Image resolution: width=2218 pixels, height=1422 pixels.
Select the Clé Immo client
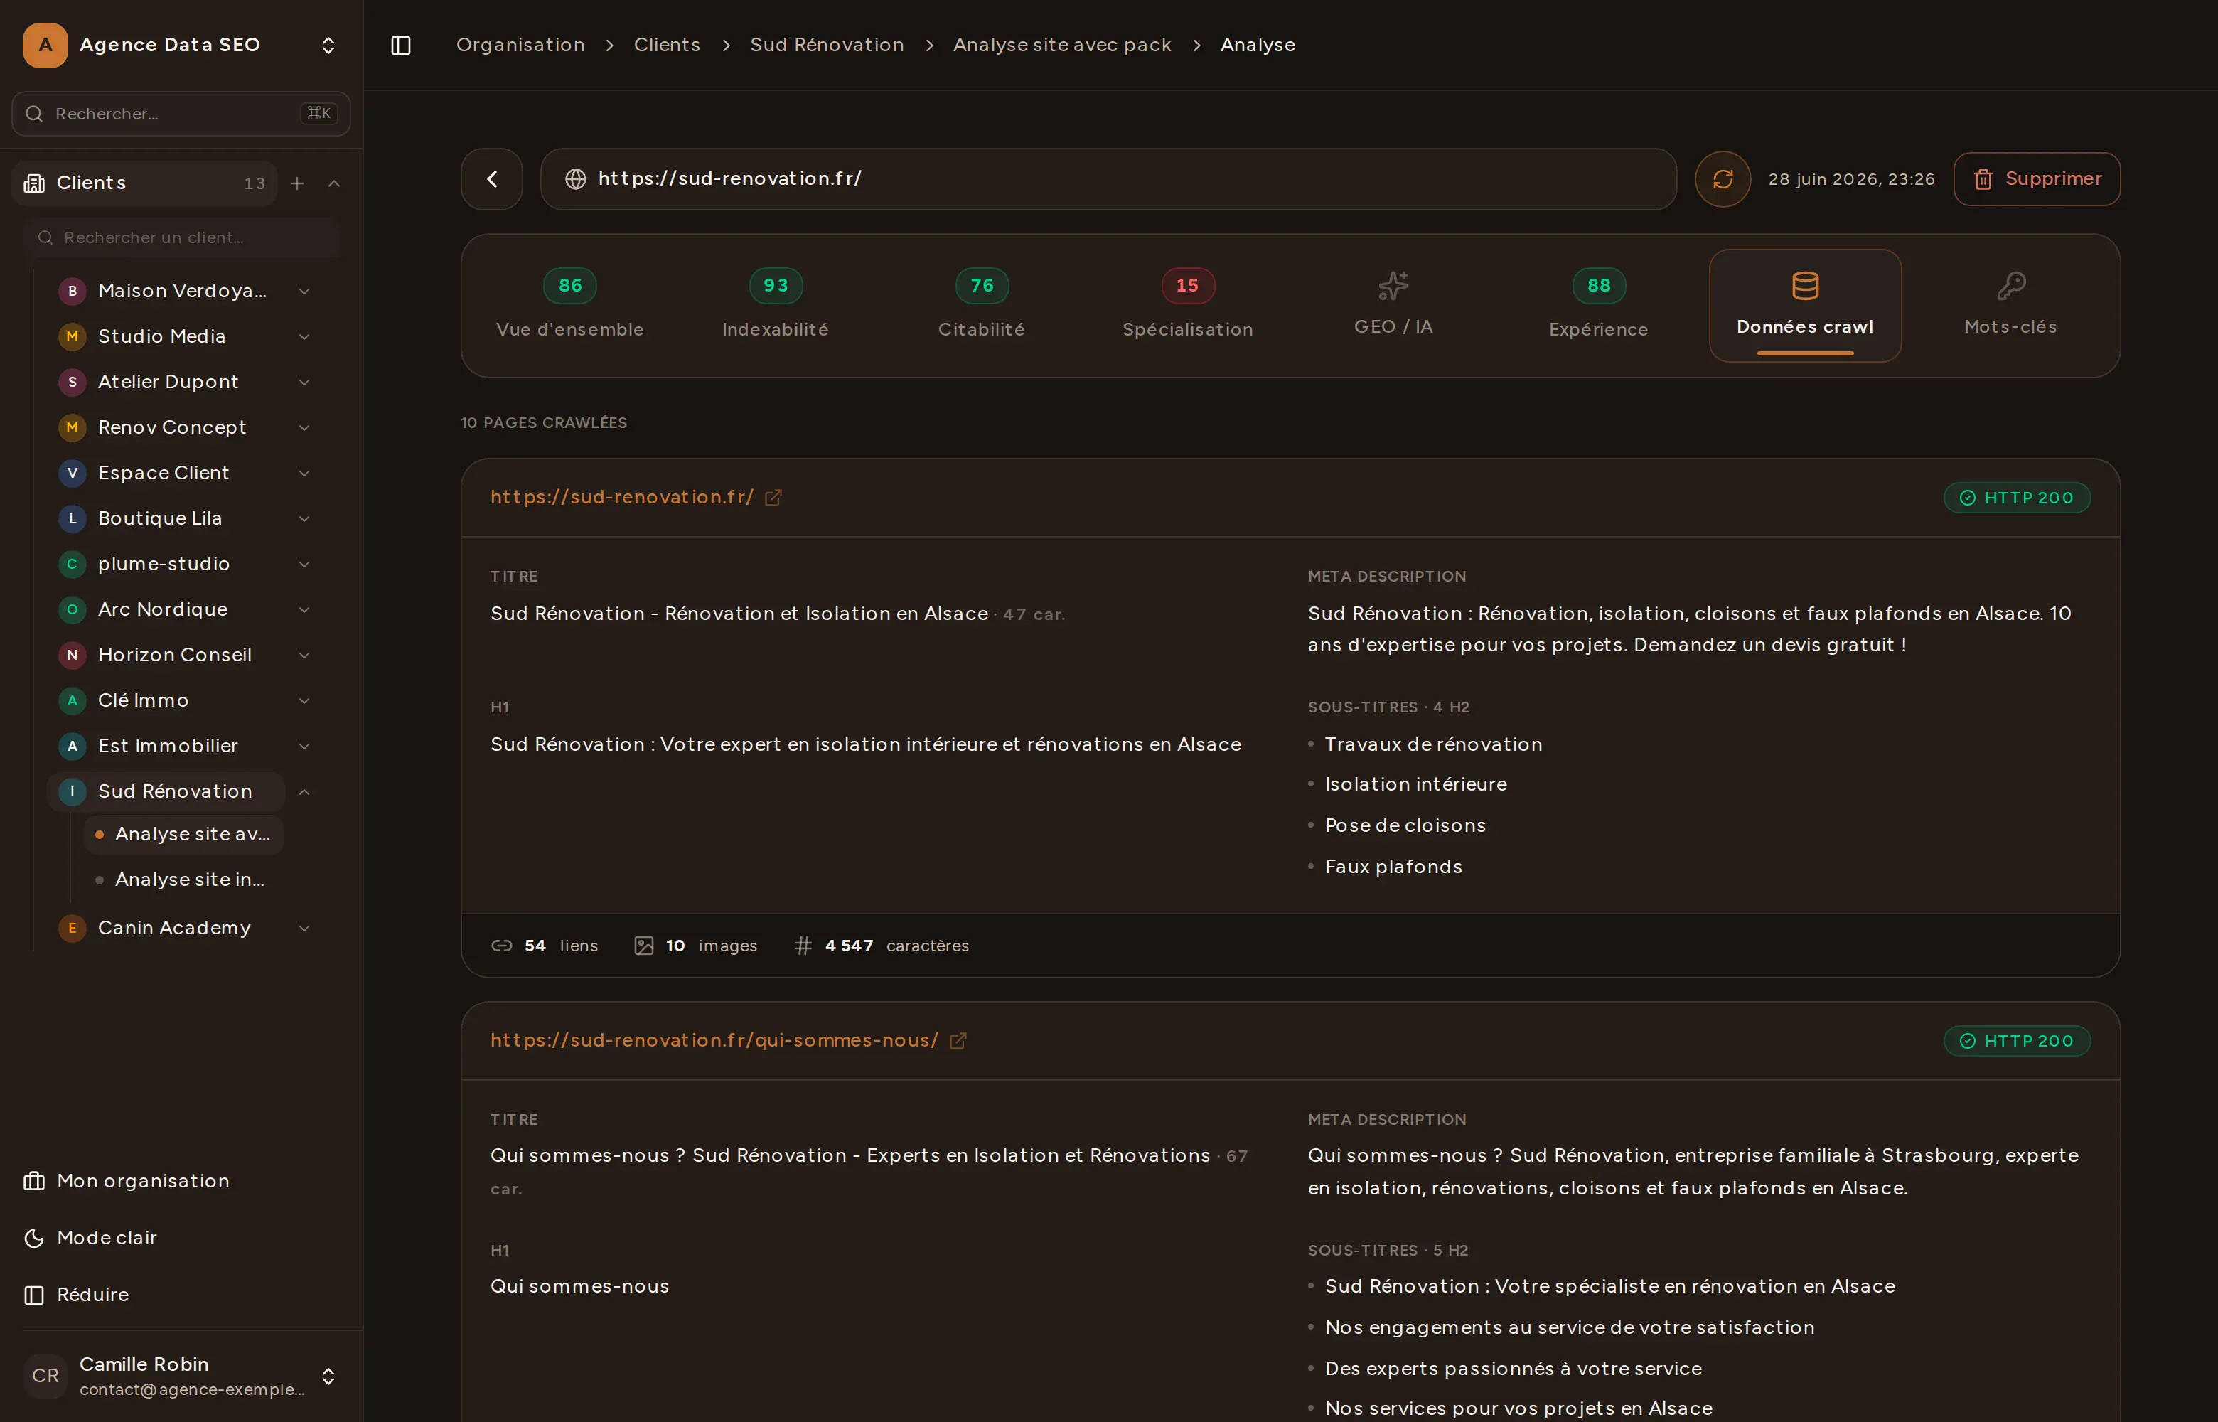coord(166,701)
